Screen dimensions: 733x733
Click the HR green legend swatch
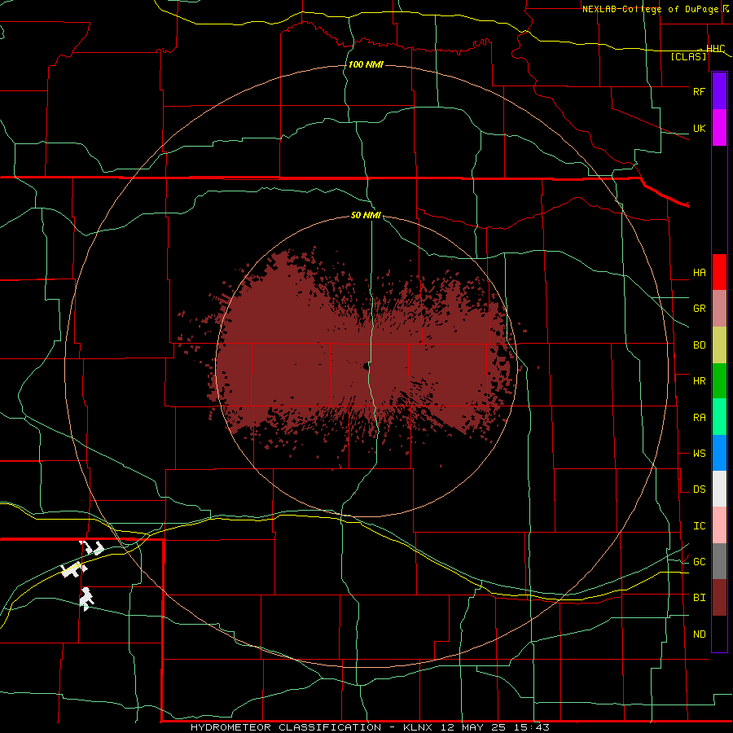click(x=719, y=381)
